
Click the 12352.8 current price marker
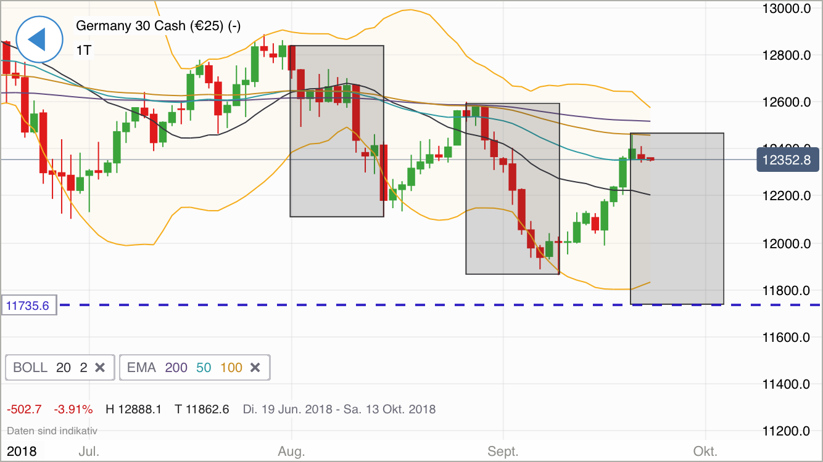tap(788, 160)
